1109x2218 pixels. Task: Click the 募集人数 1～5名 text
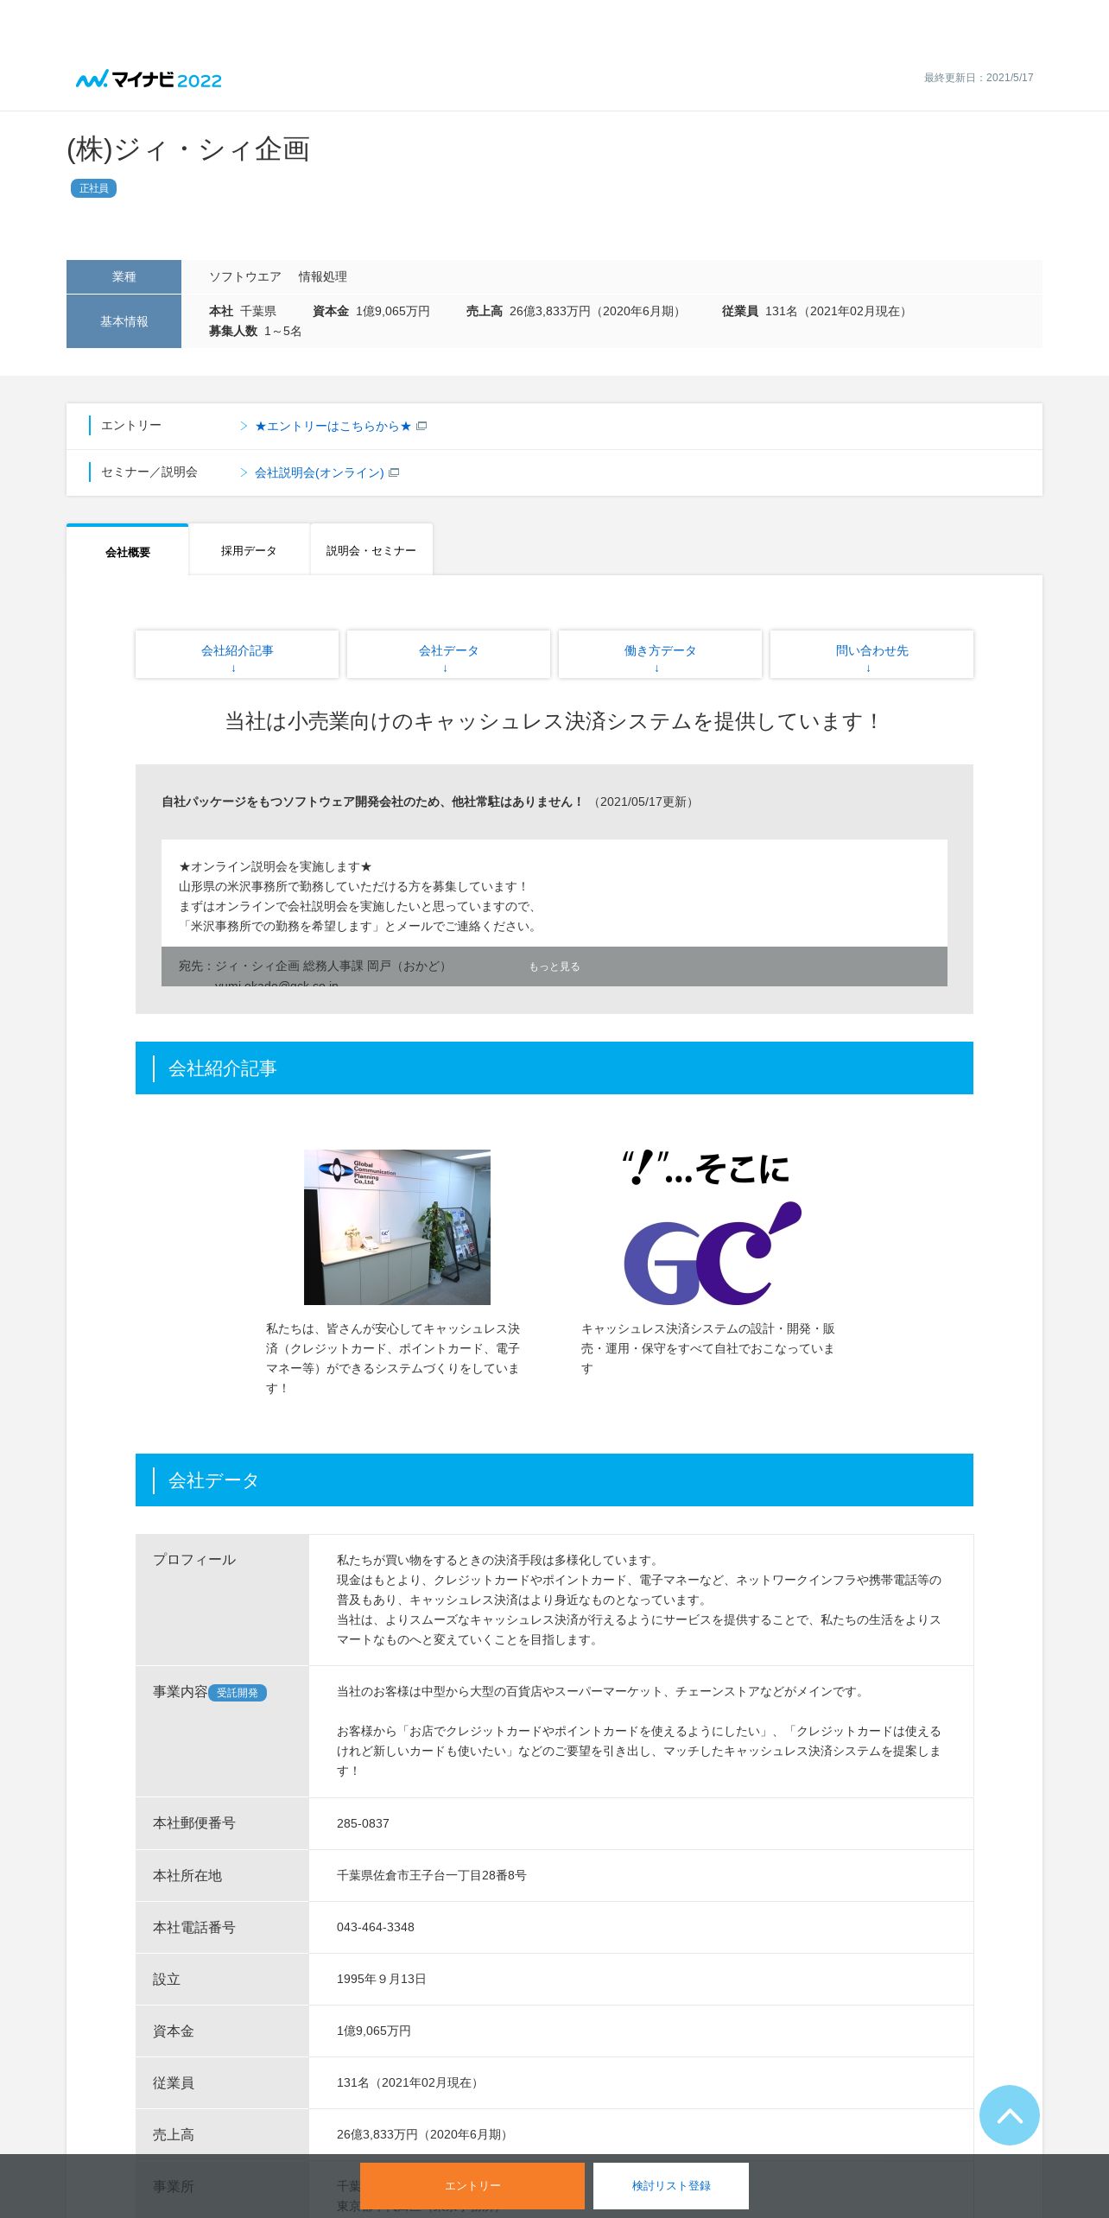pyautogui.click(x=255, y=331)
